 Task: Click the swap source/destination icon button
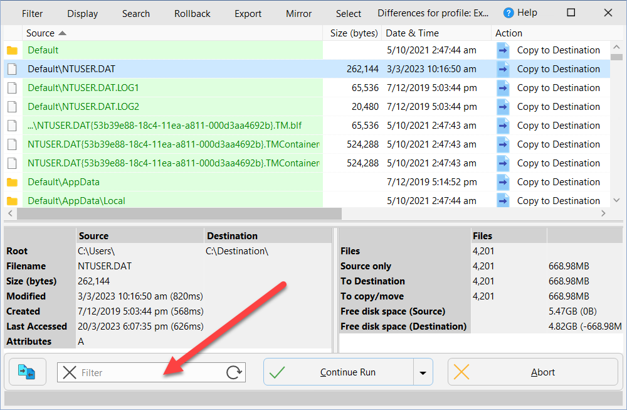(x=26, y=372)
